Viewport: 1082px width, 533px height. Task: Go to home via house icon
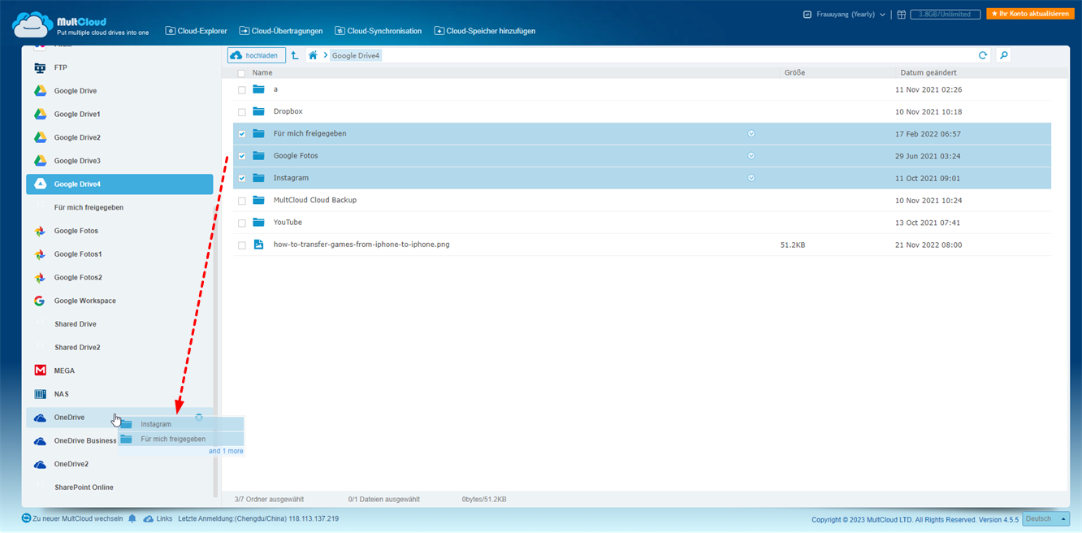[x=313, y=55]
